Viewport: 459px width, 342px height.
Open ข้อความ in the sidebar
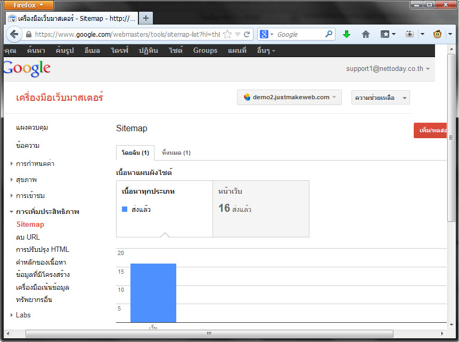[28, 146]
